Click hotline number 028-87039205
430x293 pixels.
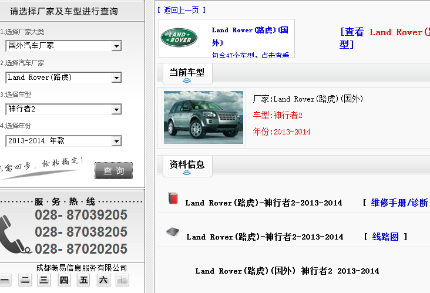(81, 214)
